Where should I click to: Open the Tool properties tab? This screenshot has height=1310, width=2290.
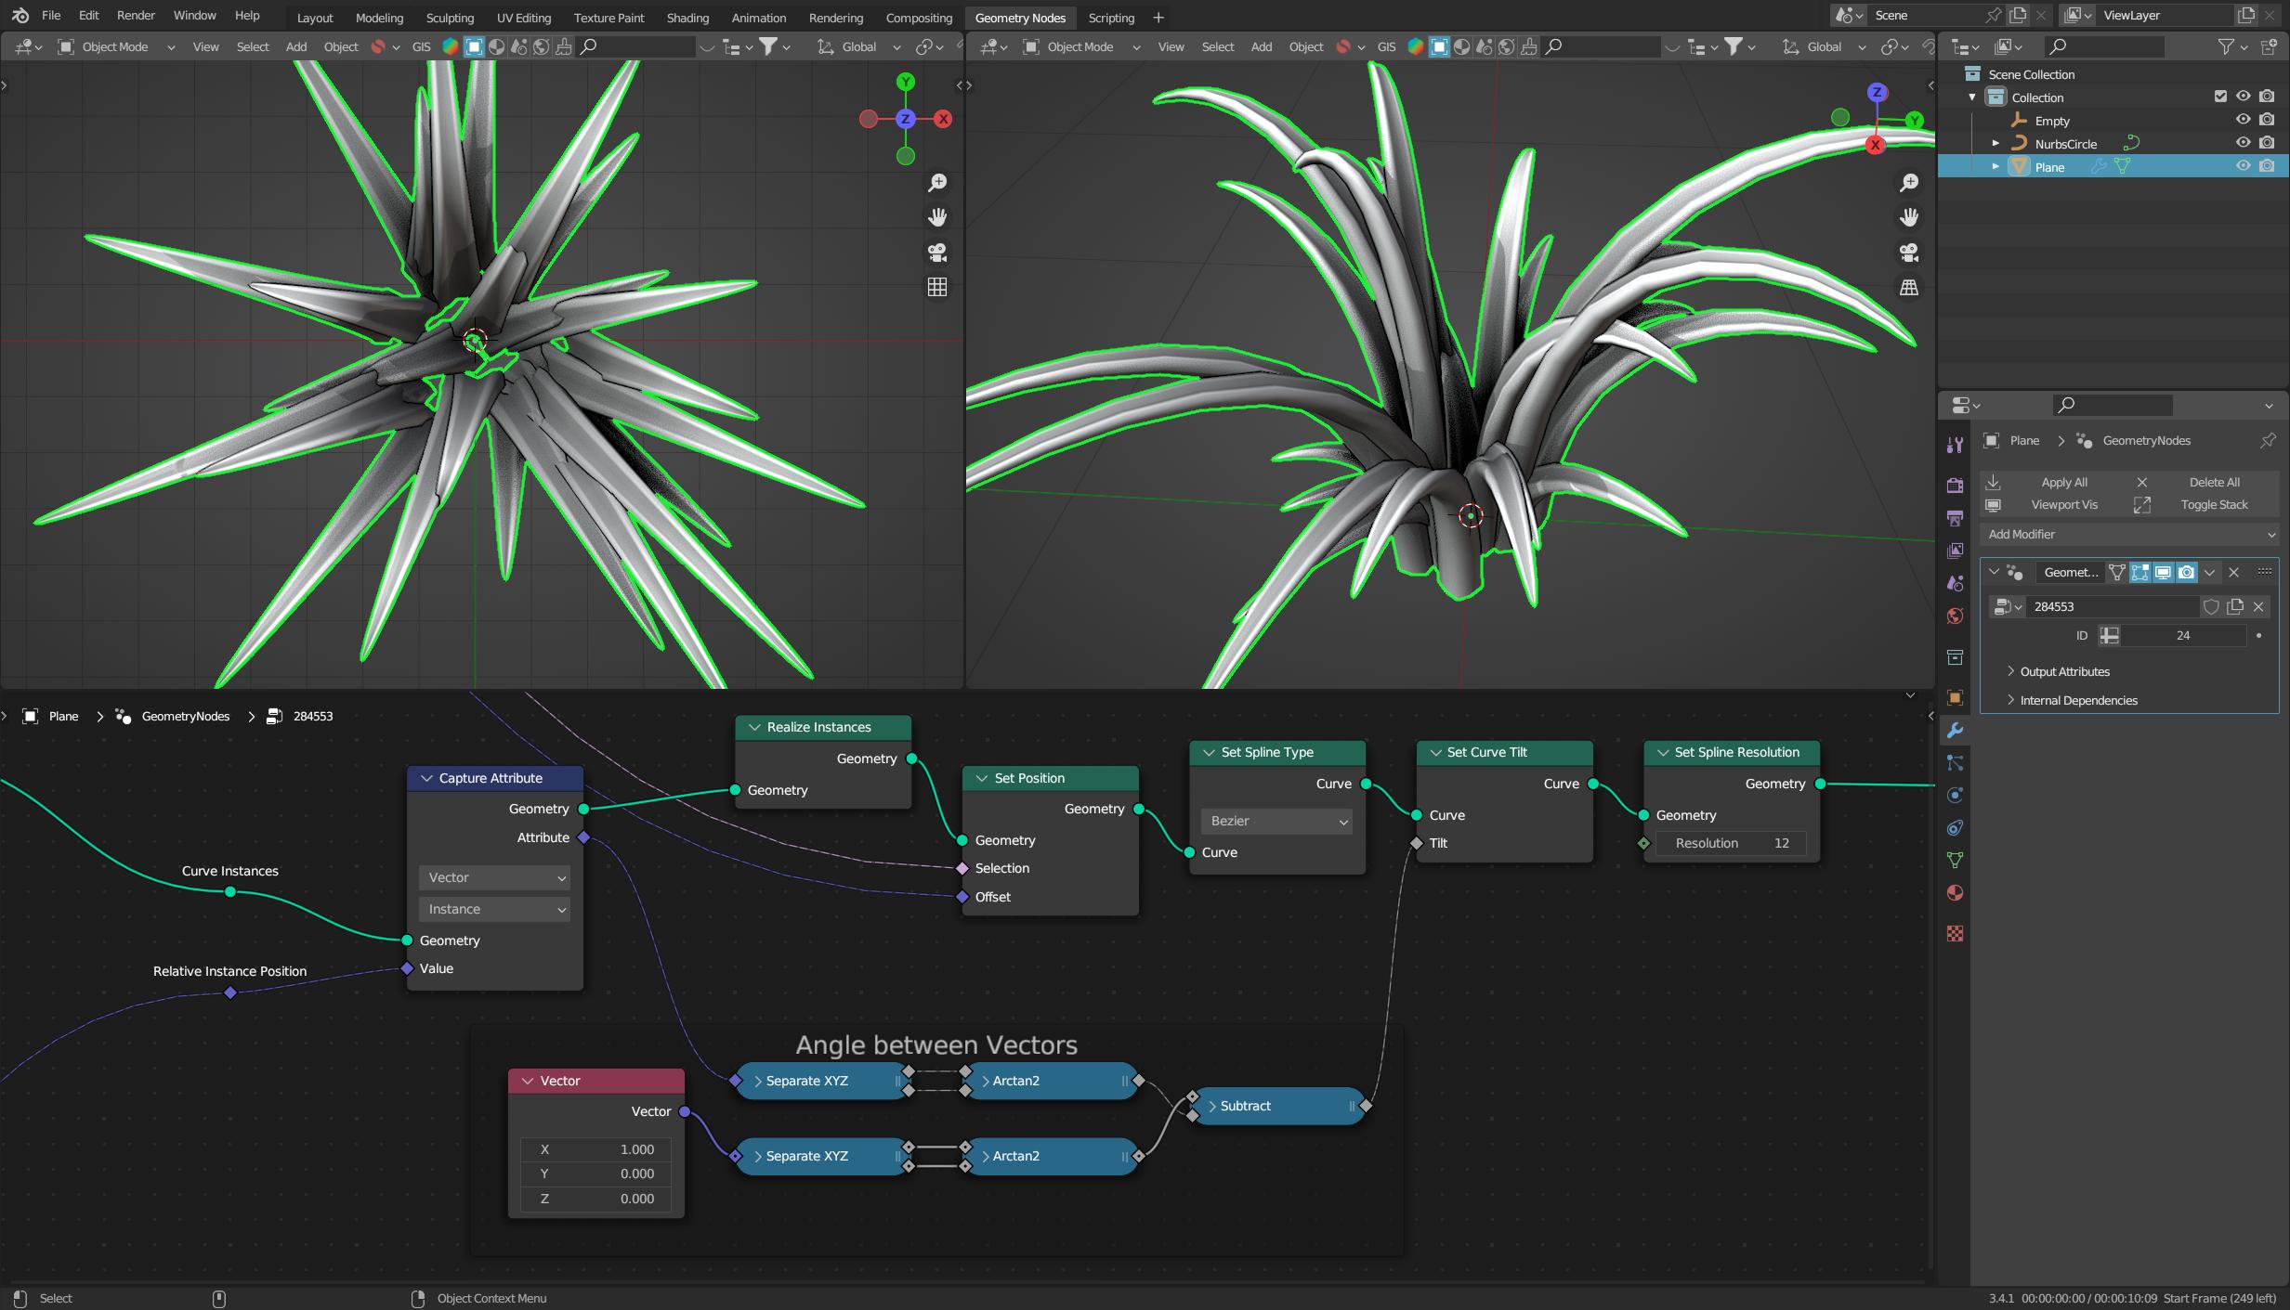1955,446
